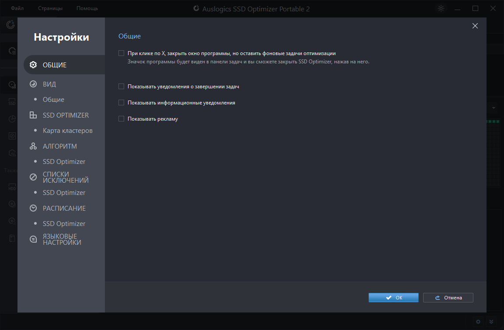Click the ЯЗЫКОВЫЕ НАСТРОЙКИ speech bubble icon
Image resolution: width=504 pixels, height=330 pixels.
pos(33,240)
